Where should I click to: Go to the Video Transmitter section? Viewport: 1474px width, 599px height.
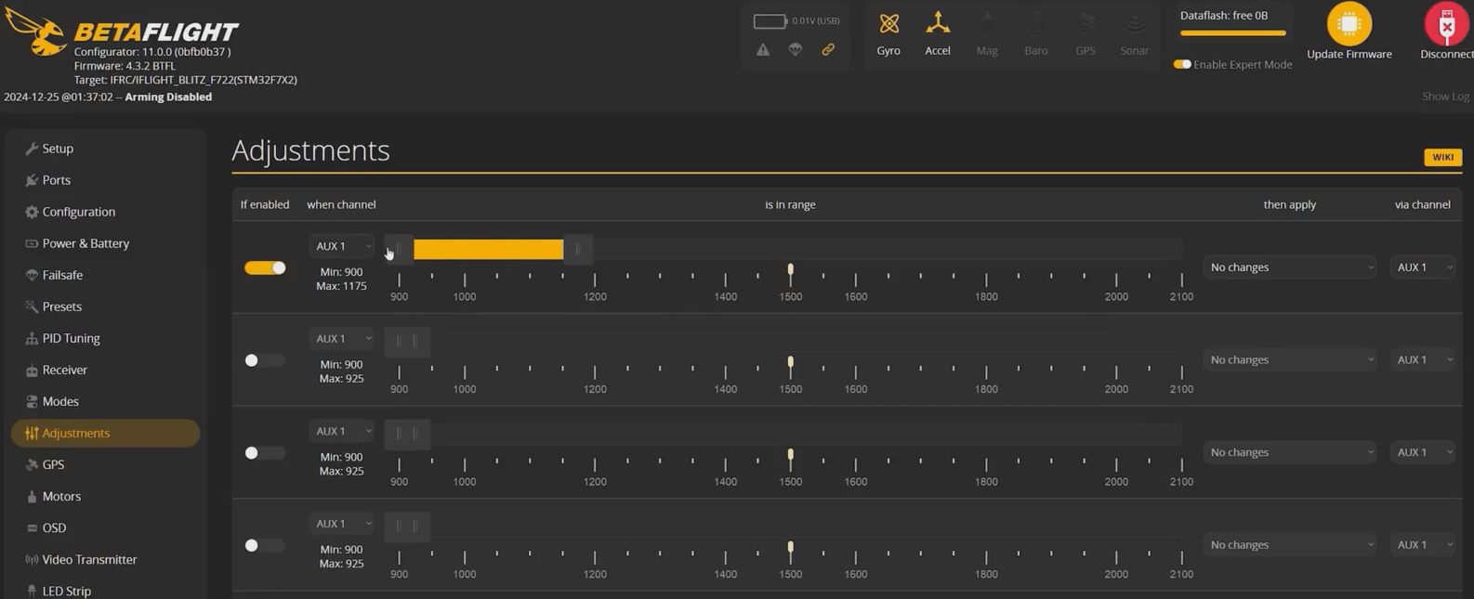[x=89, y=559]
